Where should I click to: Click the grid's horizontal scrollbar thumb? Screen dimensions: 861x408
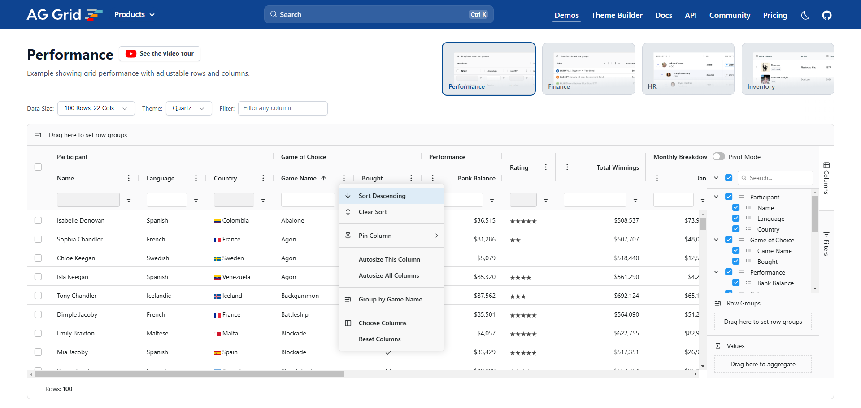189,374
